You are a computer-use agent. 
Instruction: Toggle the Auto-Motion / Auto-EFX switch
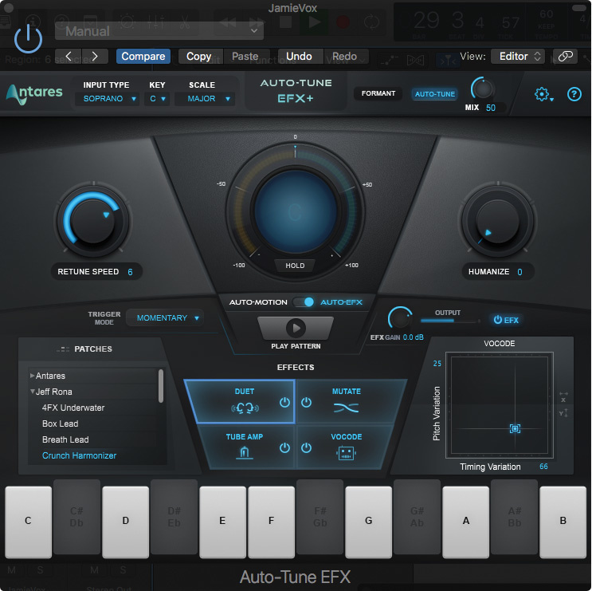point(304,302)
